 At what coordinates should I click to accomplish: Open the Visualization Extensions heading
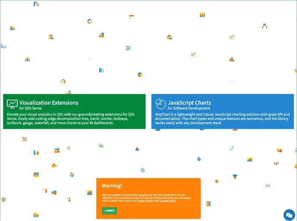point(49,103)
